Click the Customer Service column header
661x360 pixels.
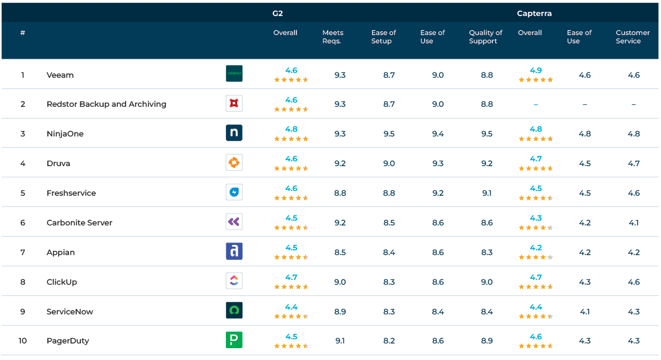click(632, 37)
